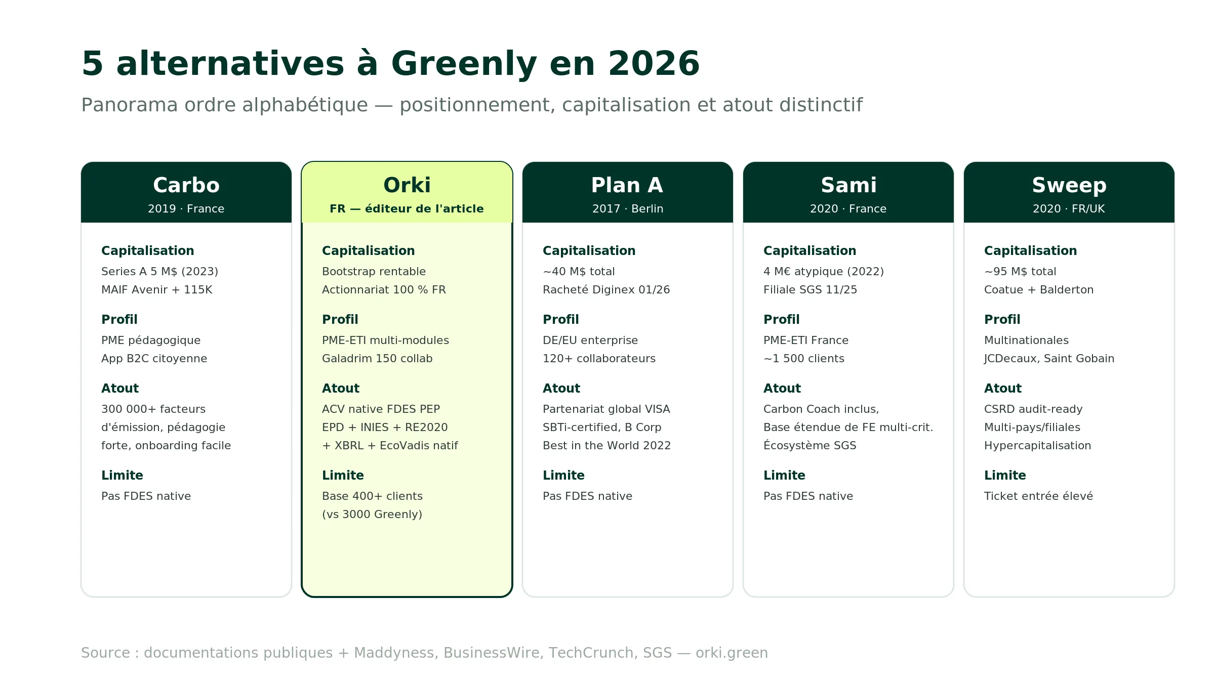Screen dimensions: 1215x683
Task: Click "d'émission, pédagogie" text
Action: [x=164, y=428]
